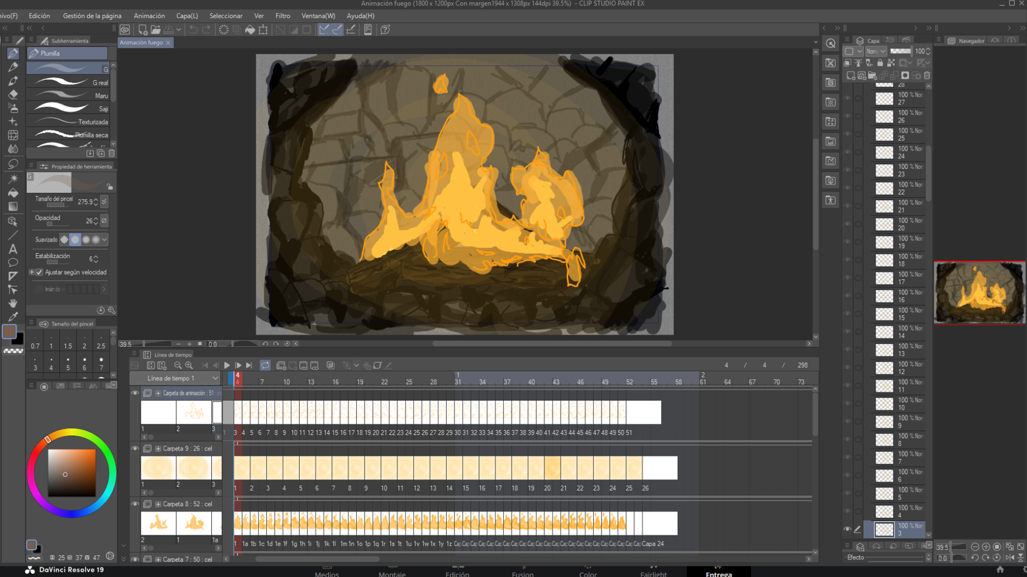Toggle visibility of Carpeta 8 track

135,504
